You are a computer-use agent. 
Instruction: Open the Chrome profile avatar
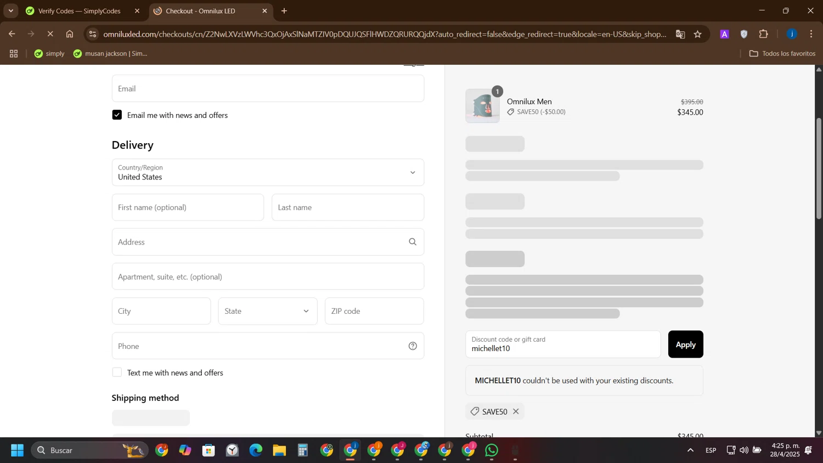point(792,34)
